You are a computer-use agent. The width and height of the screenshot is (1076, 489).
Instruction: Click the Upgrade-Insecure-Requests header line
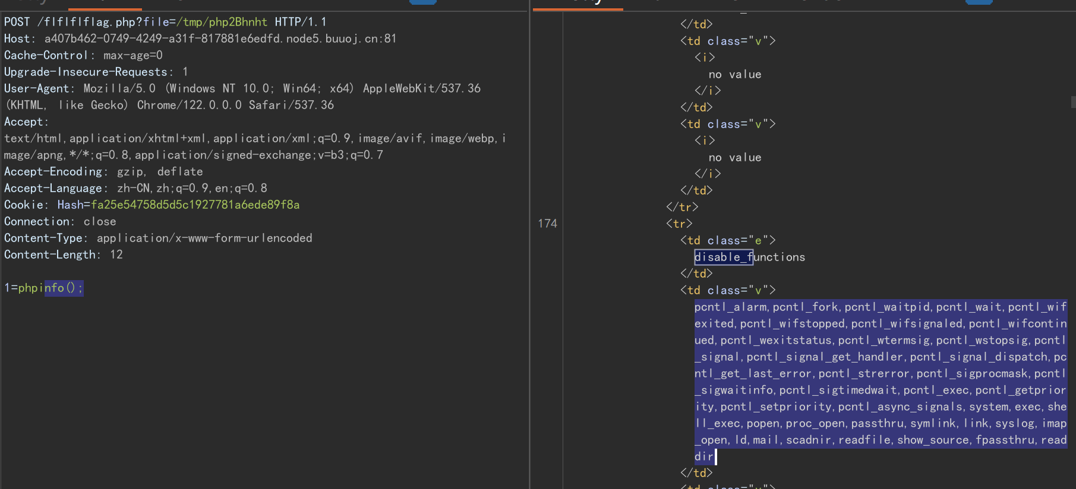[96, 72]
